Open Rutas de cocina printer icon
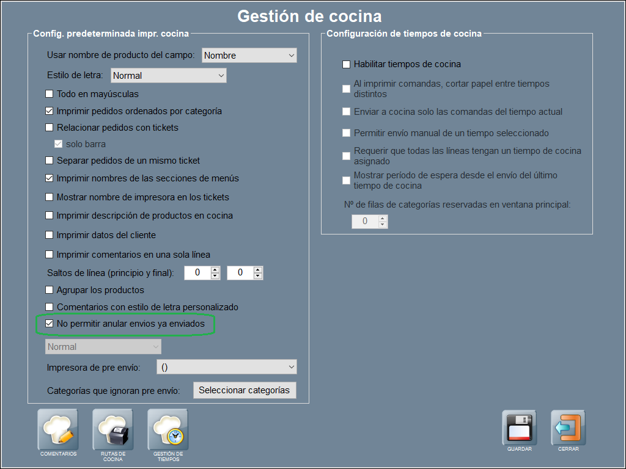626x469 pixels. pyautogui.click(x=113, y=429)
